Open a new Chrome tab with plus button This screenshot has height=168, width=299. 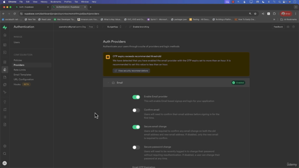pyautogui.click(x=91, y=7)
